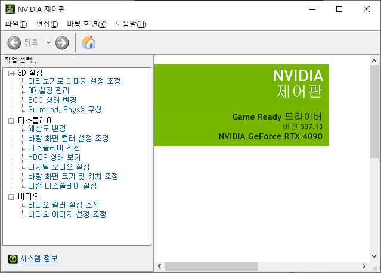Click the NVIDIA GeForce RTX 4090 text
Viewport: 381px width, 273px height.
pos(271,136)
